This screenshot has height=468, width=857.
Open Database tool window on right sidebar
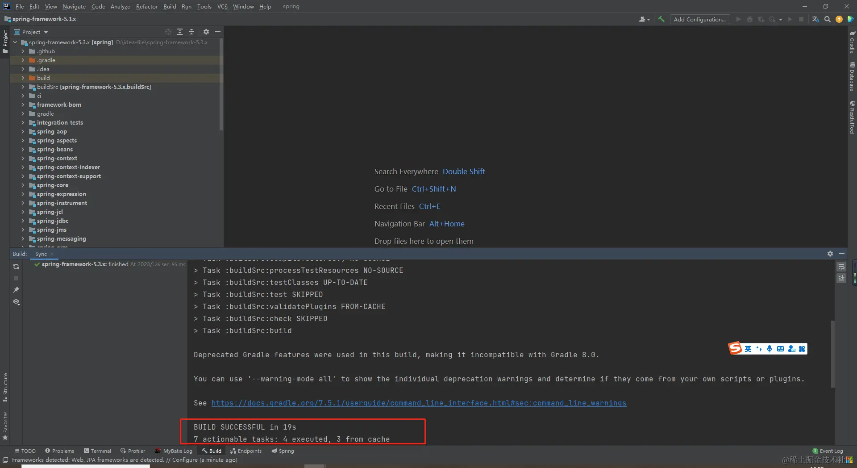pyautogui.click(x=852, y=77)
